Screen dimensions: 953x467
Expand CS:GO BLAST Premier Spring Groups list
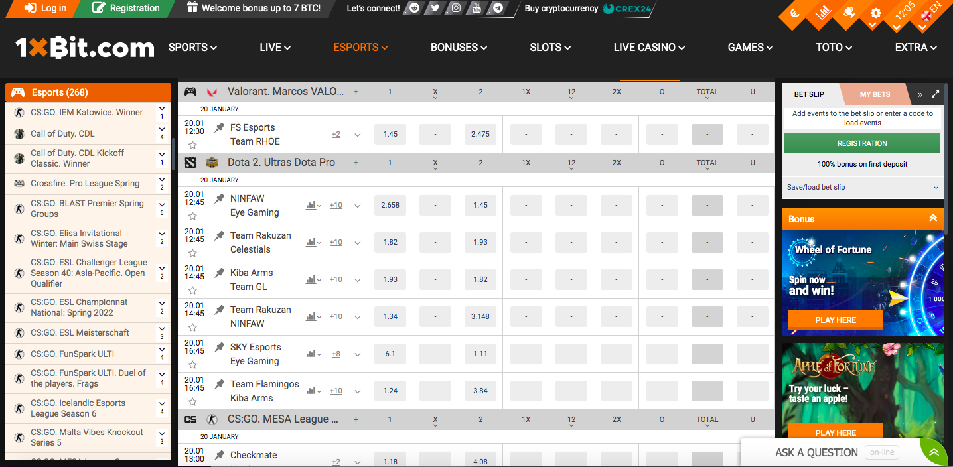tap(162, 204)
